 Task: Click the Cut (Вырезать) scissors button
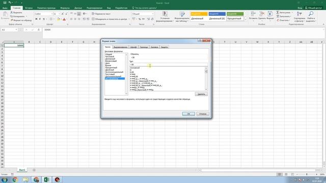point(16,12)
